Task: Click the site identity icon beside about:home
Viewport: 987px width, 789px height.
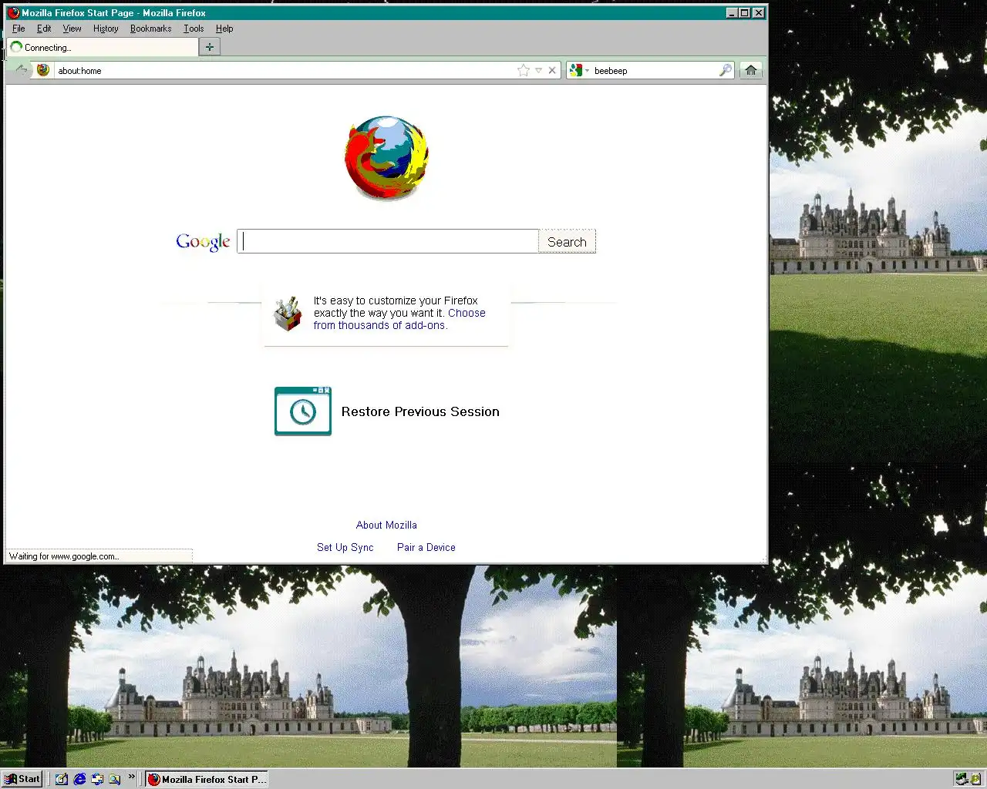Action: pyautogui.click(x=43, y=70)
